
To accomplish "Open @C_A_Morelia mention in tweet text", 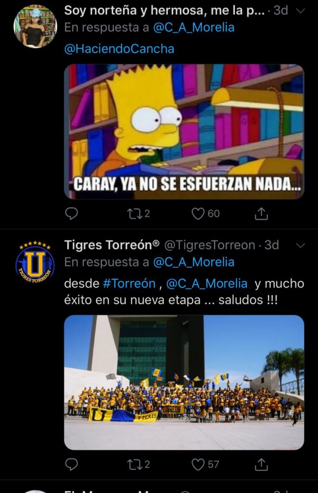I will click(206, 284).
